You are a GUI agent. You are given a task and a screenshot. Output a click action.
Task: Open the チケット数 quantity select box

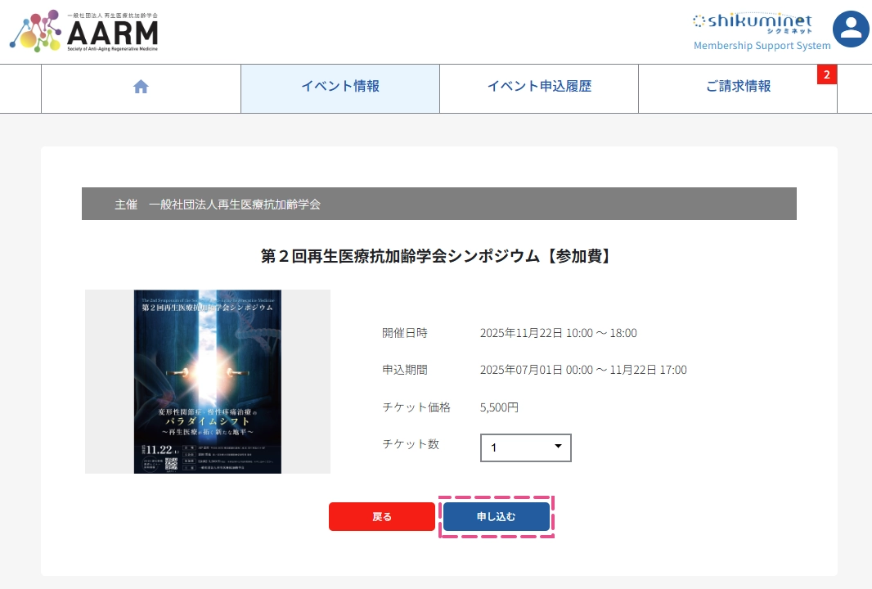coord(525,447)
